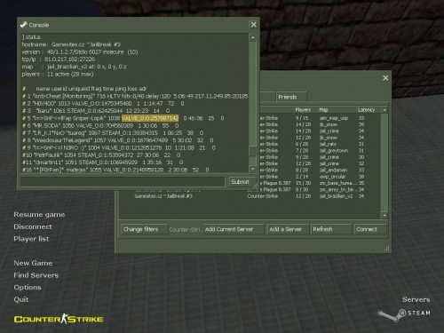Close the server browser window
This screenshot has width=444, height=333.
point(385,78)
